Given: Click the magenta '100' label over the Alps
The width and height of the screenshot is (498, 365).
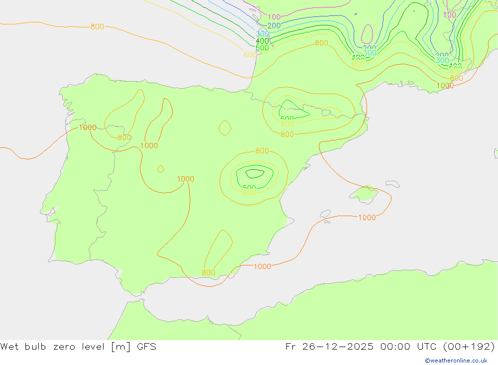Looking at the screenshot, I should click(450, 14).
